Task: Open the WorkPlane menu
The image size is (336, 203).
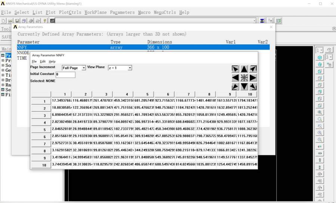Action: point(96,12)
